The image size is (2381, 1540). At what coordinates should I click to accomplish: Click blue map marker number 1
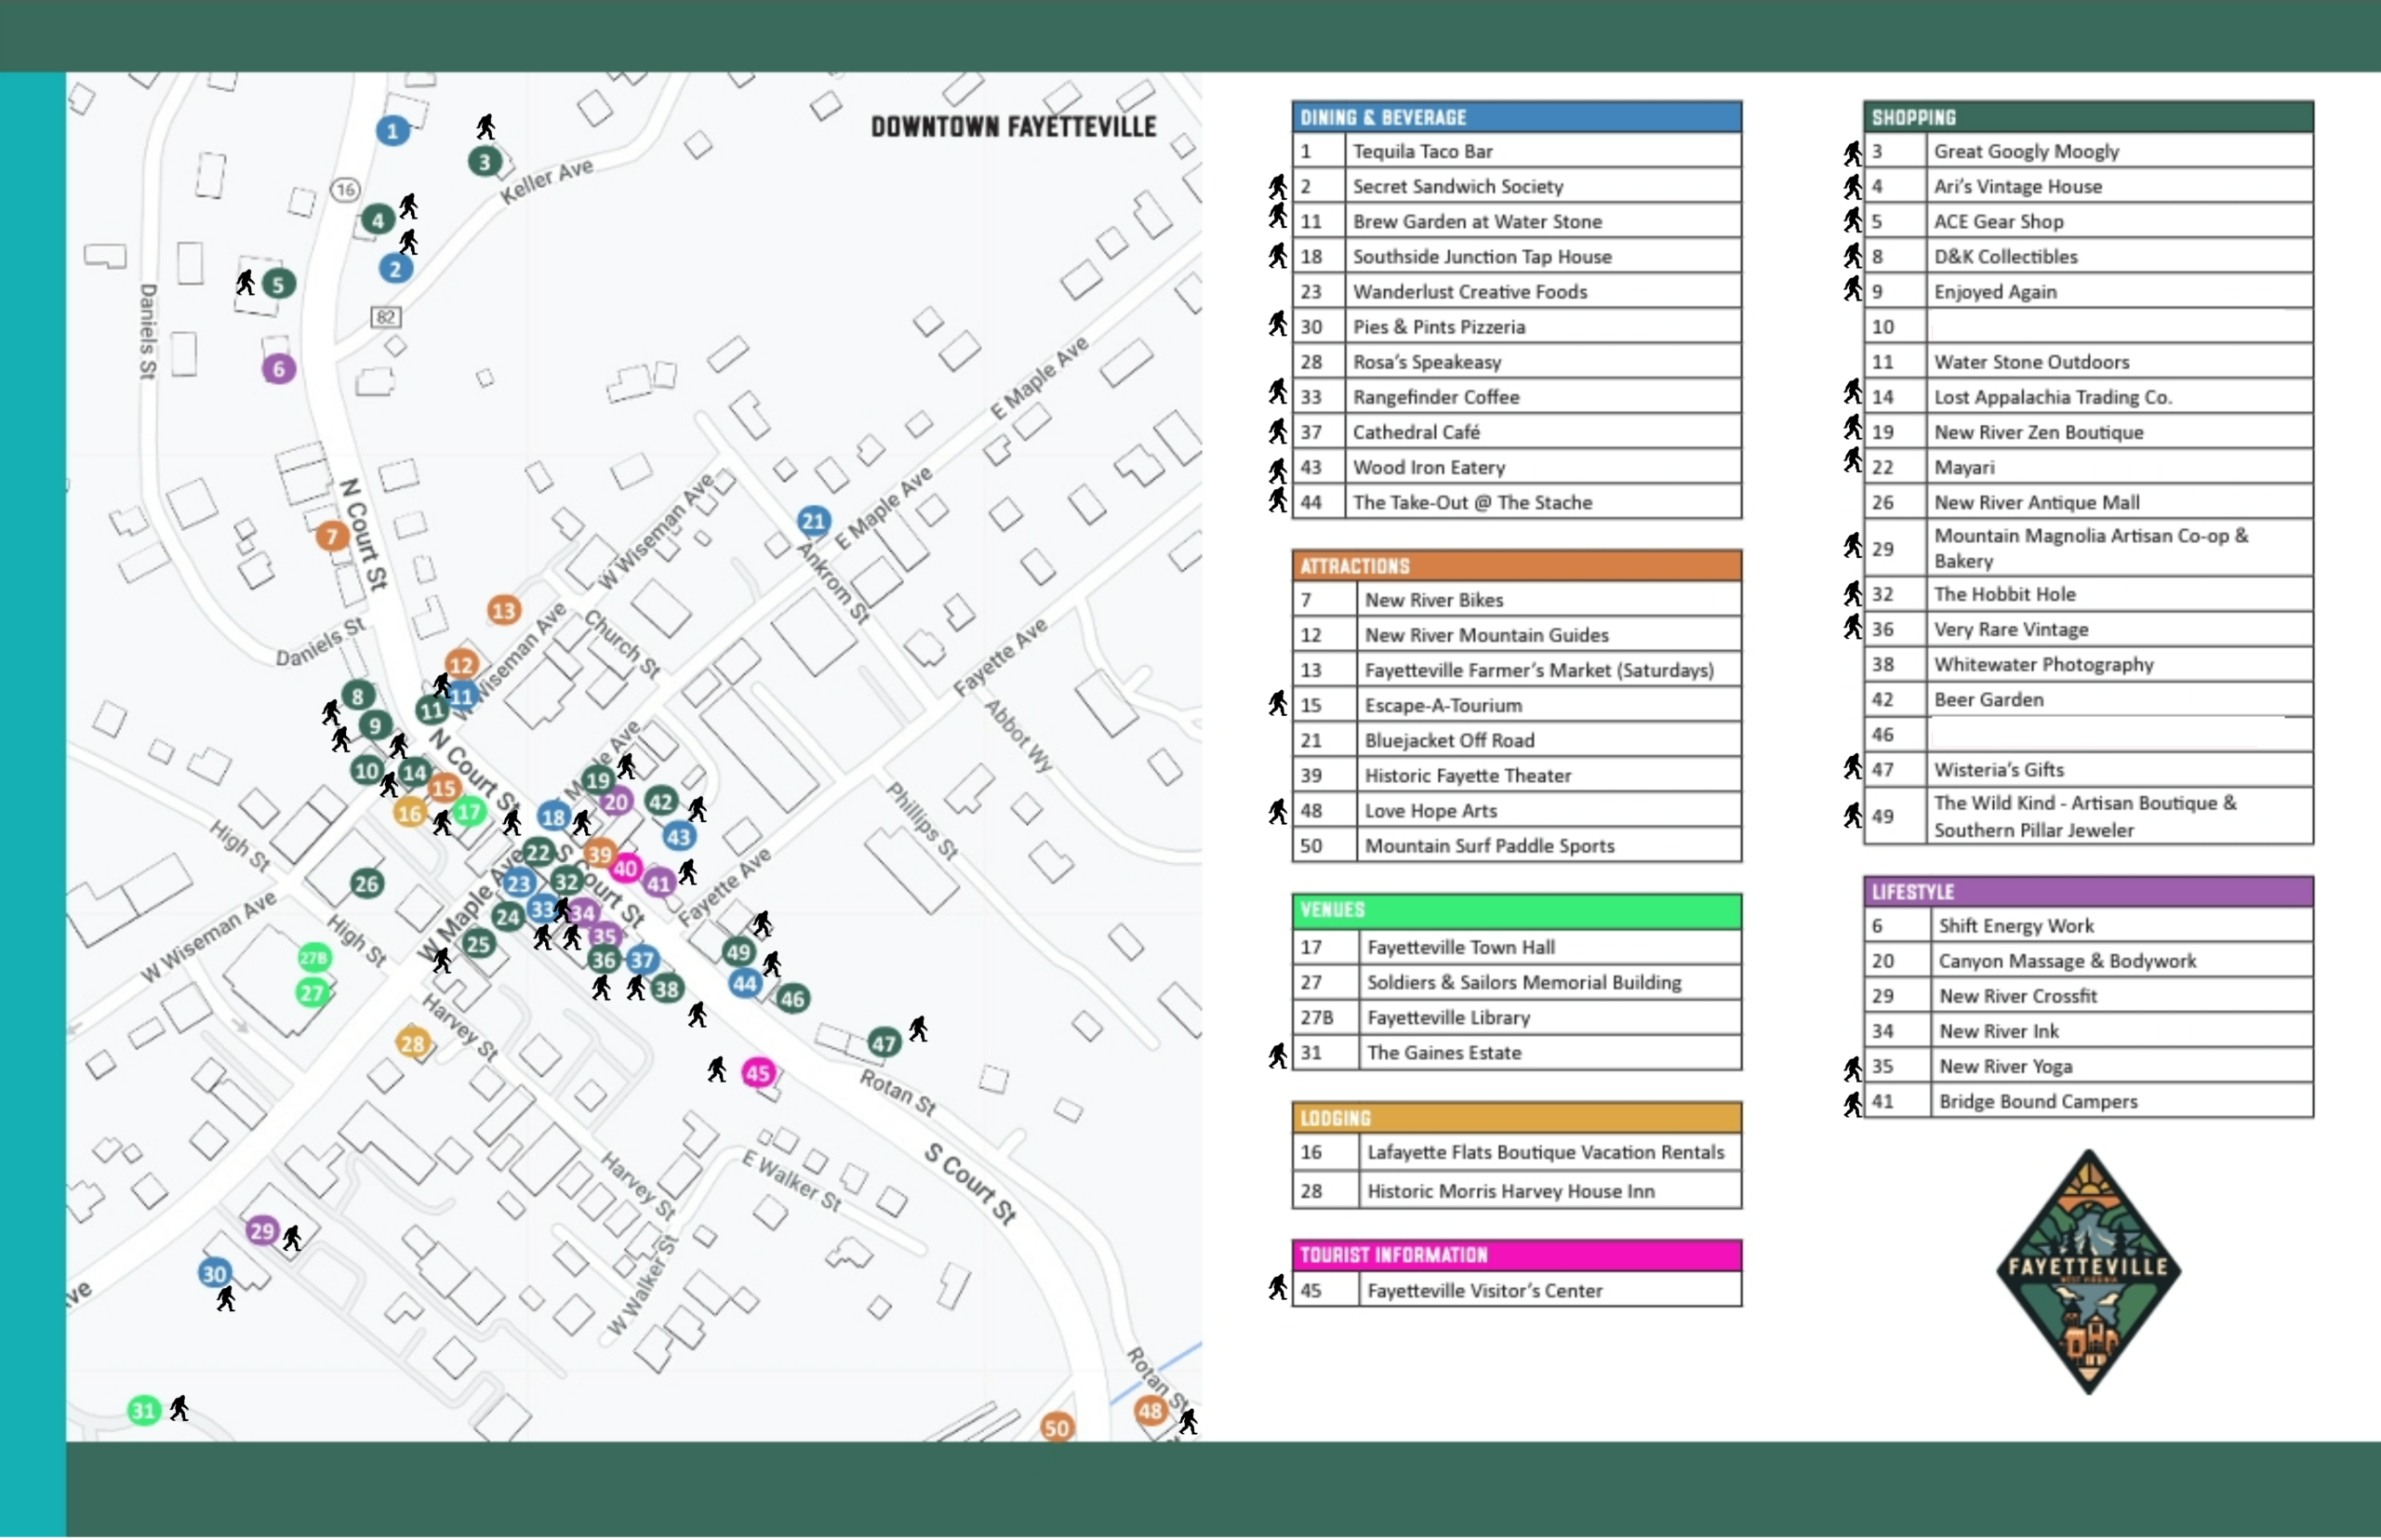(x=392, y=130)
